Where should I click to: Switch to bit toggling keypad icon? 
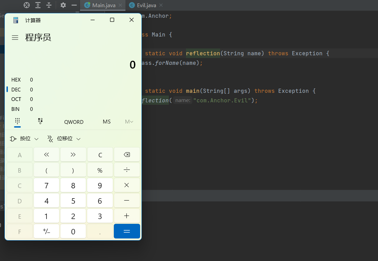point(40,121)
